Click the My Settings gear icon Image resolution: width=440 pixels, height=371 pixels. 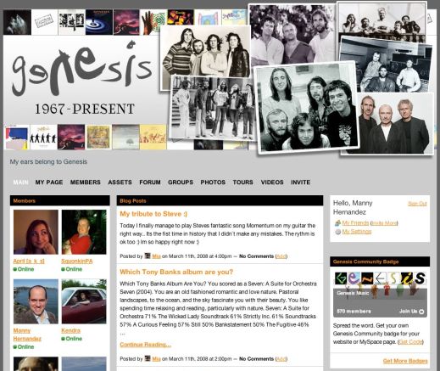[337, 232]
